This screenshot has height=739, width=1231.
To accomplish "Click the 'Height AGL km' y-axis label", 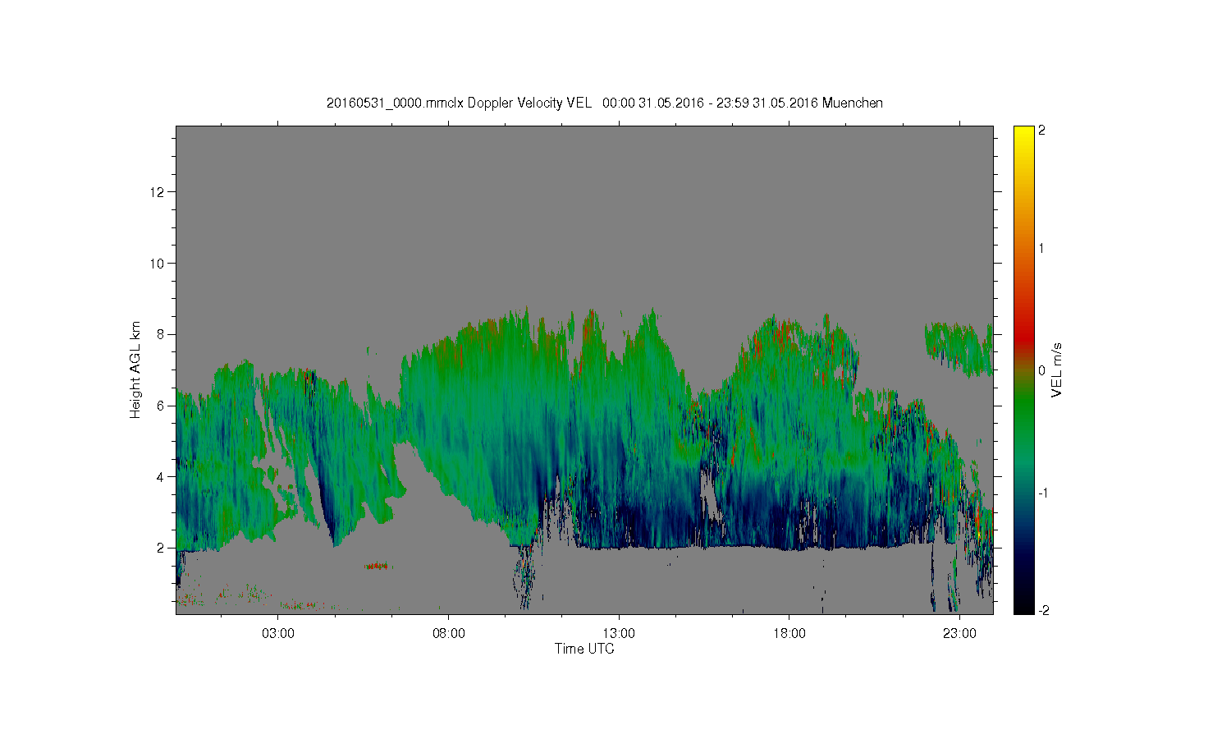I will click(135, 369).
